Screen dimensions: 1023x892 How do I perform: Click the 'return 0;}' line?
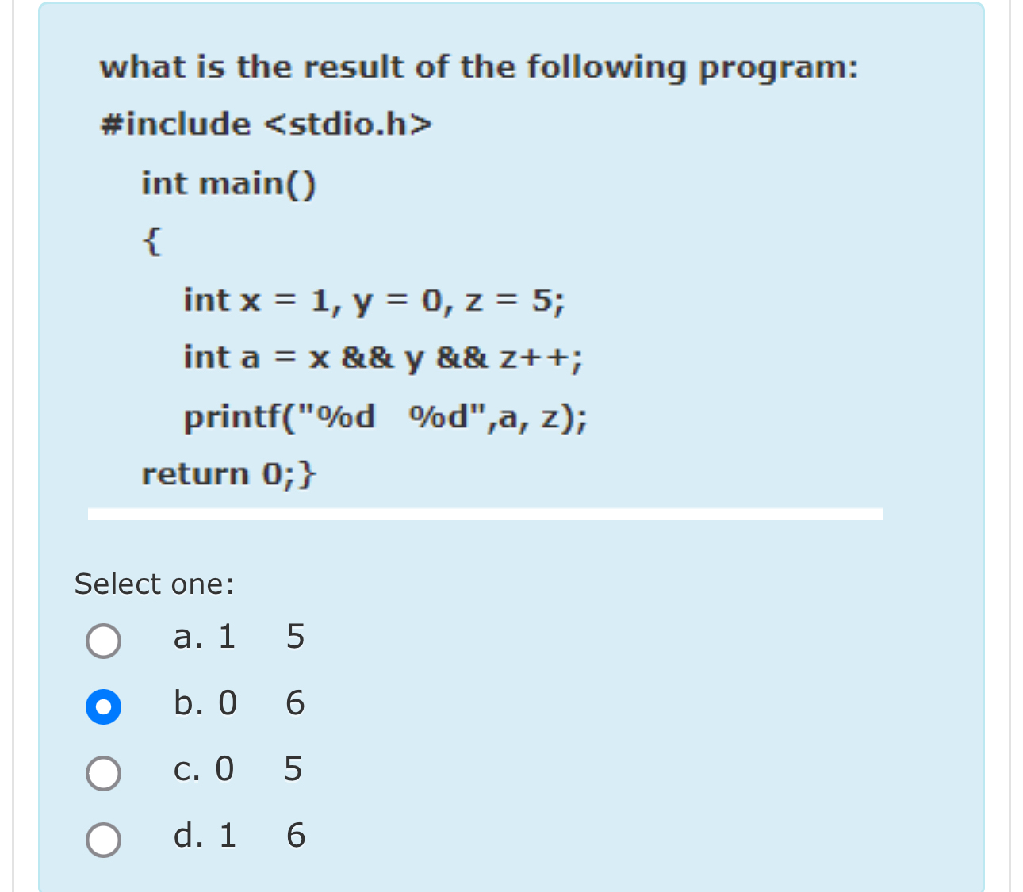click(229, 473)
